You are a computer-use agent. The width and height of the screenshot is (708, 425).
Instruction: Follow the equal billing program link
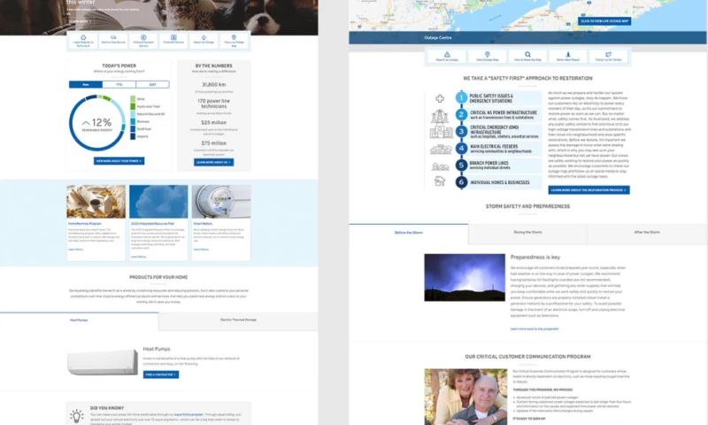(189, 414)
